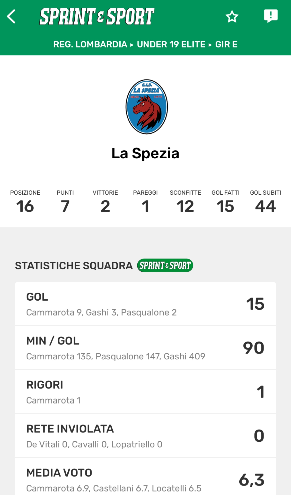
Task: Open the report issue speech-bubble icon
Action: coord(271,16)
